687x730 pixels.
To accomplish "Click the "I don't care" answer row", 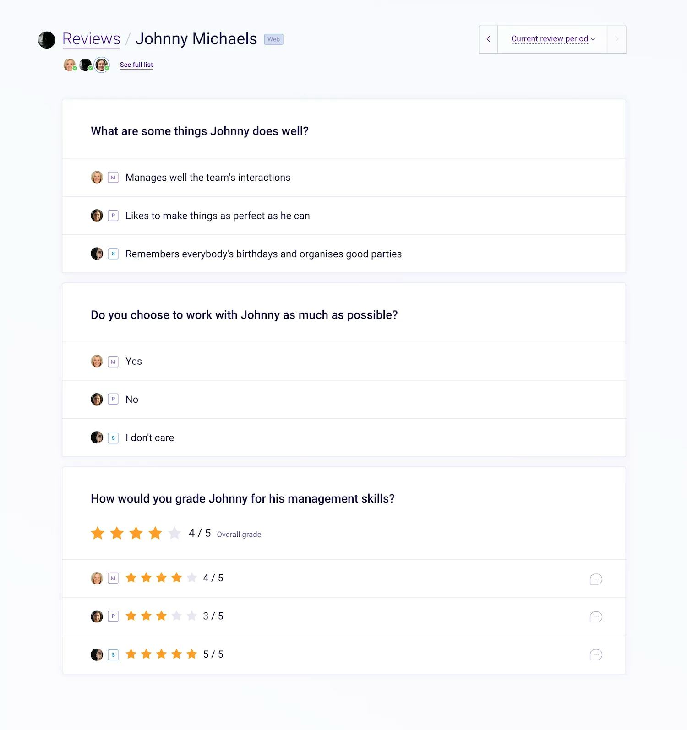I will coord(150,438).
